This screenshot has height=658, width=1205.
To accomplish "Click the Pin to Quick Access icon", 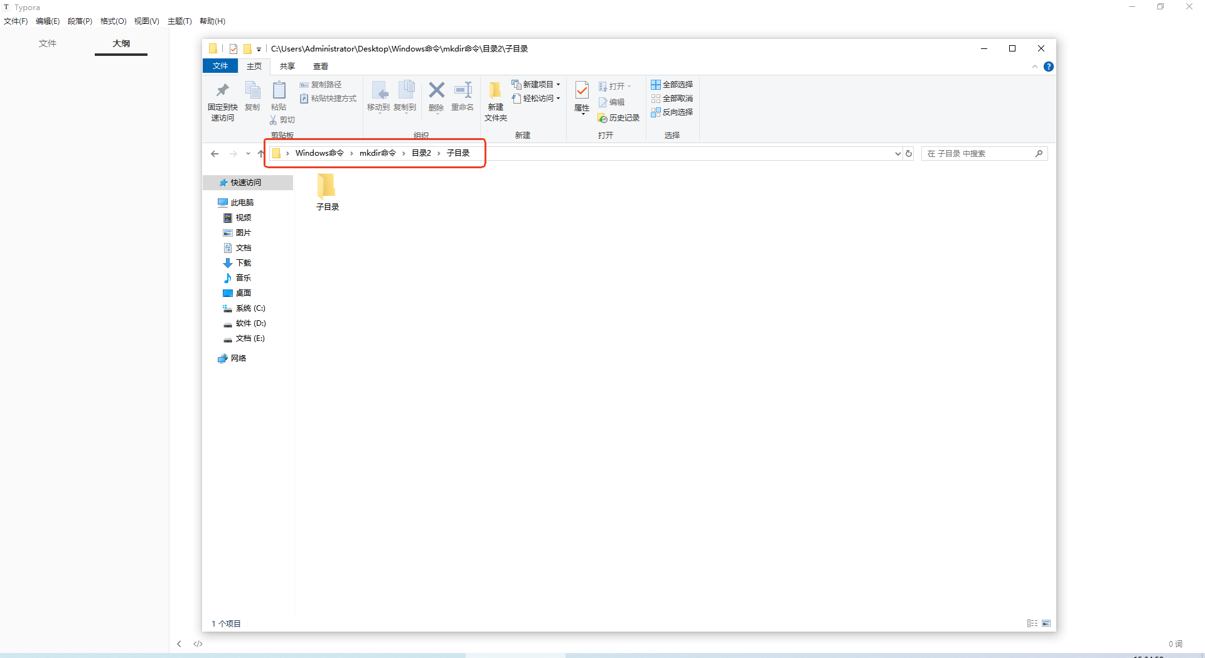I will click(x=222, y=91).
